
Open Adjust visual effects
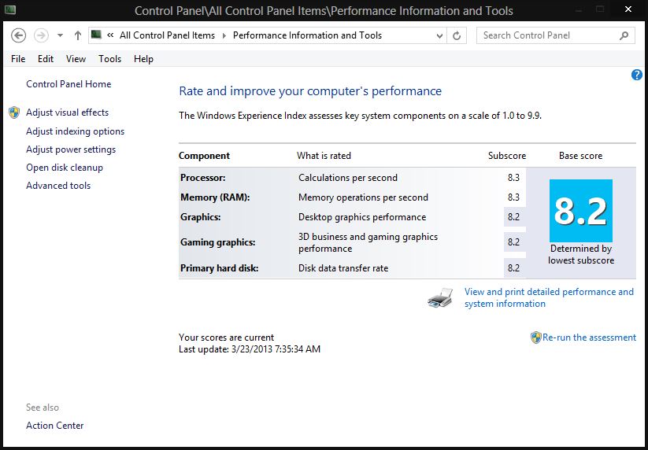tap(68, 112)
